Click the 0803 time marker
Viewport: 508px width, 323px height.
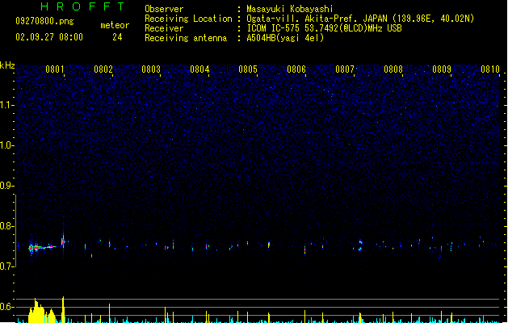(x=151, y=69)
